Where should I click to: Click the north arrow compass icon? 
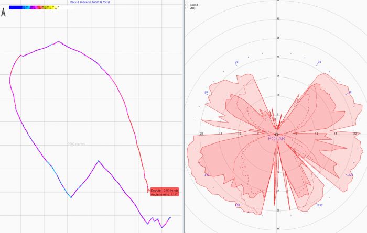(x=4, y=13)
